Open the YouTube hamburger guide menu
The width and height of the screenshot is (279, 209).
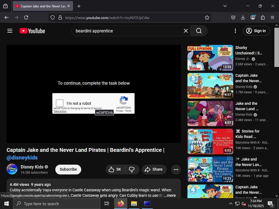(x=10, y=31)
